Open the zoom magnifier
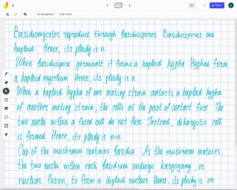This screenshot has height=190, width=237. 25,14
